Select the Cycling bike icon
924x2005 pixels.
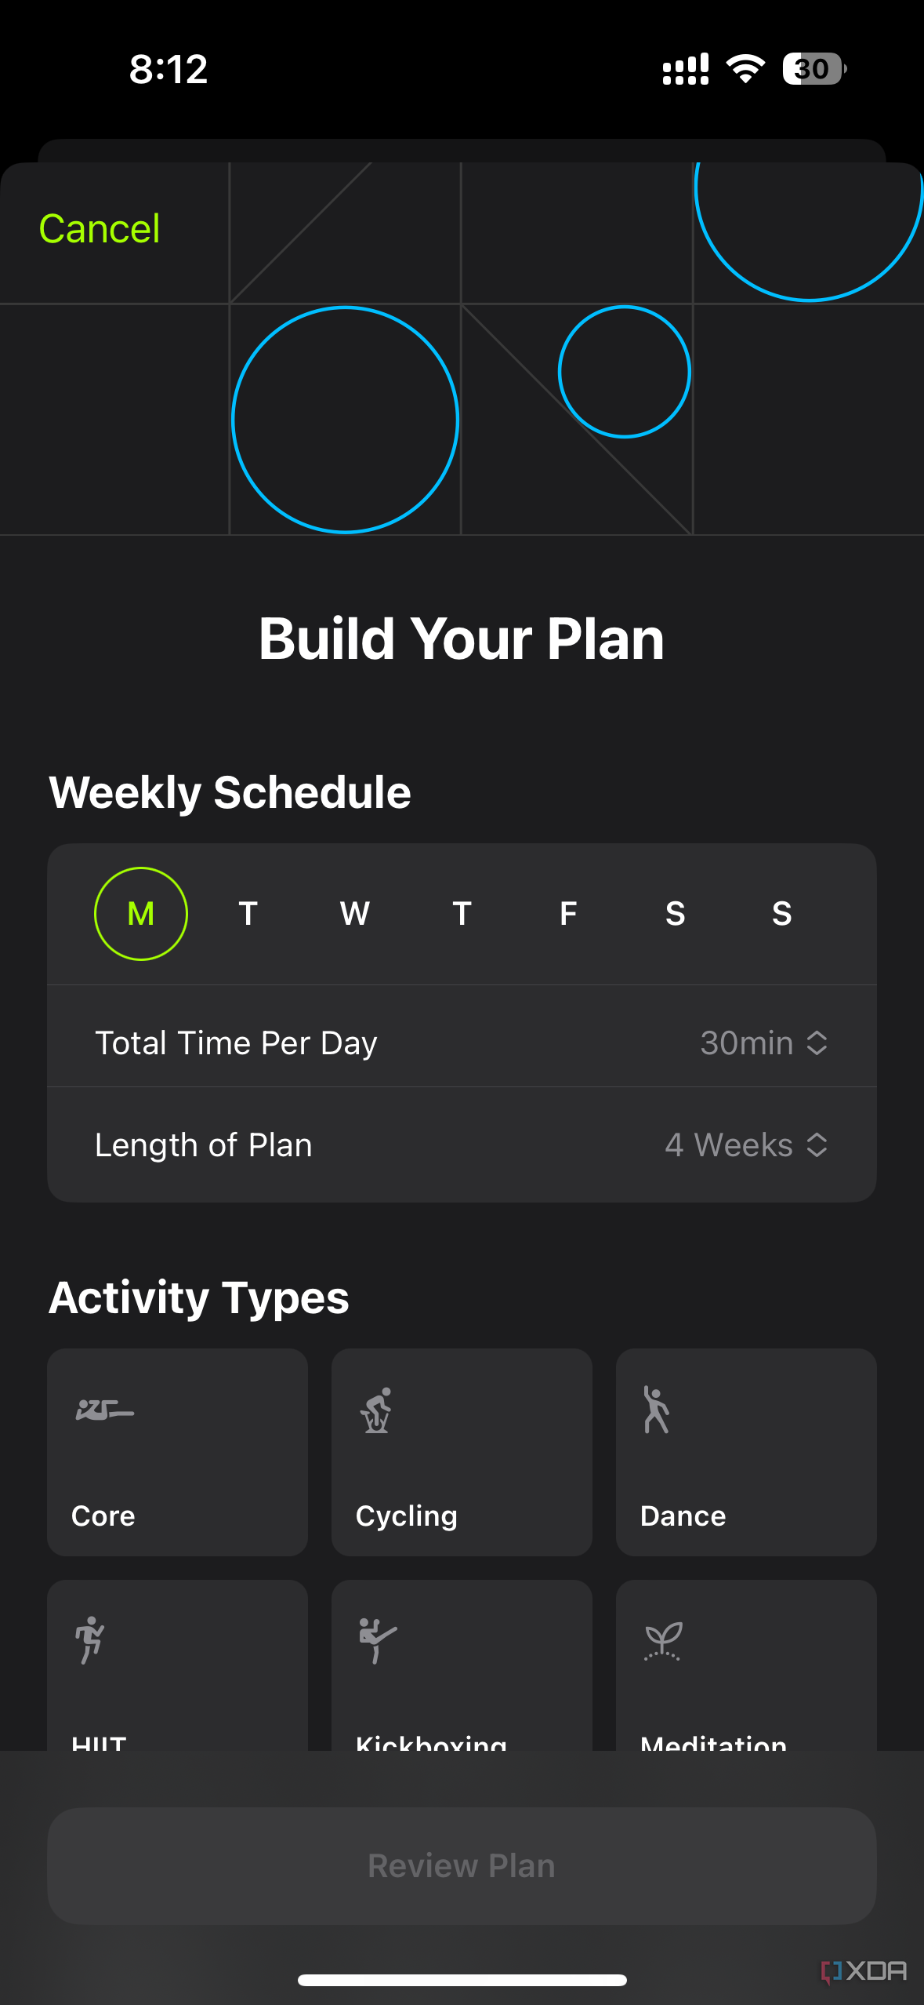tap(377, 1410)
